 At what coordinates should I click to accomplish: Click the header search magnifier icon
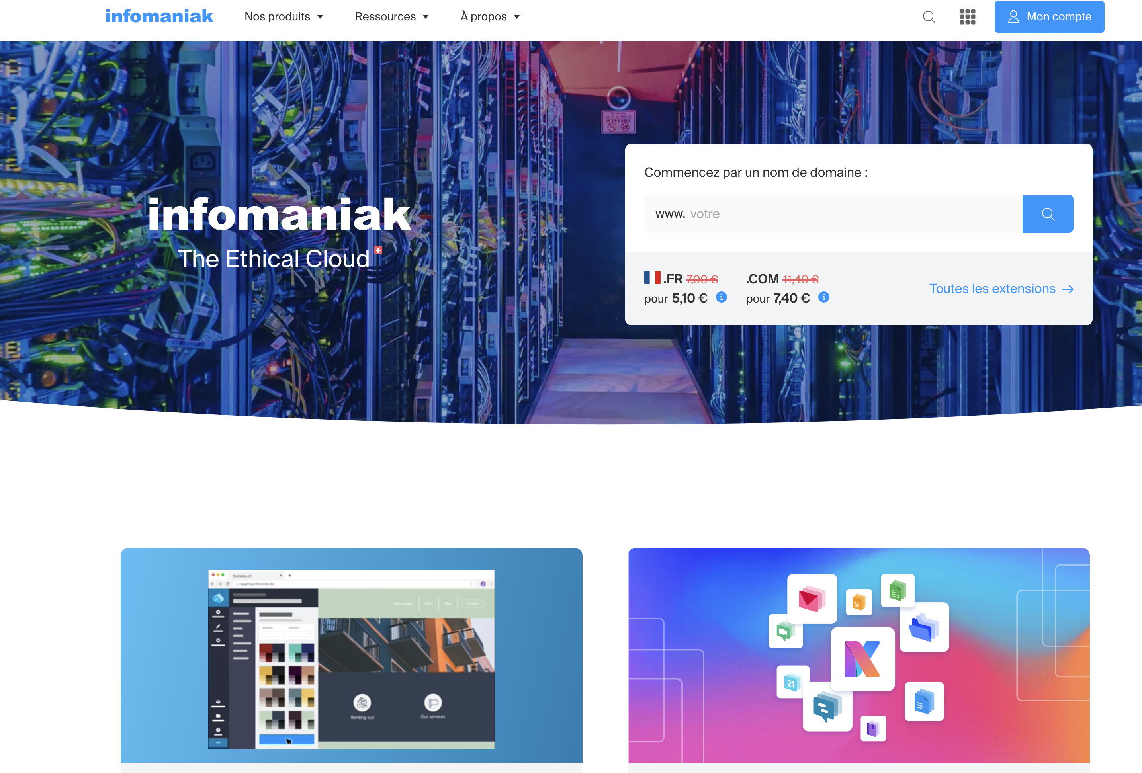point(929,17)
